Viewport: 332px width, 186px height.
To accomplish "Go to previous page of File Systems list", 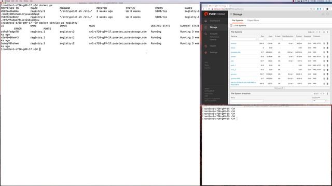I will [317, 32].
